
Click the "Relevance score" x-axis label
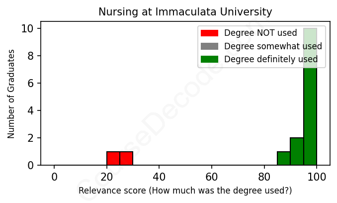pos(185,191)
